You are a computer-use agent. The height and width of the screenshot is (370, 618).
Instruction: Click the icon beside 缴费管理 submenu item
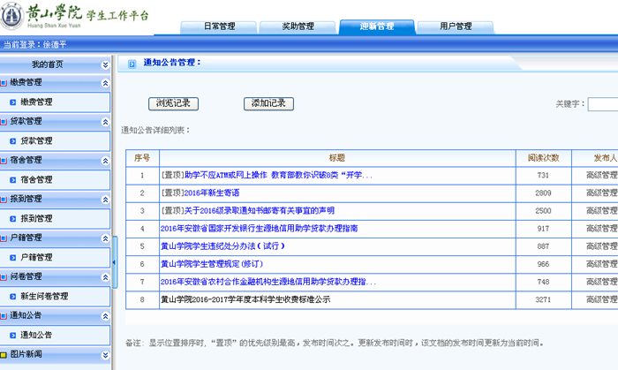tap(13, 102)
